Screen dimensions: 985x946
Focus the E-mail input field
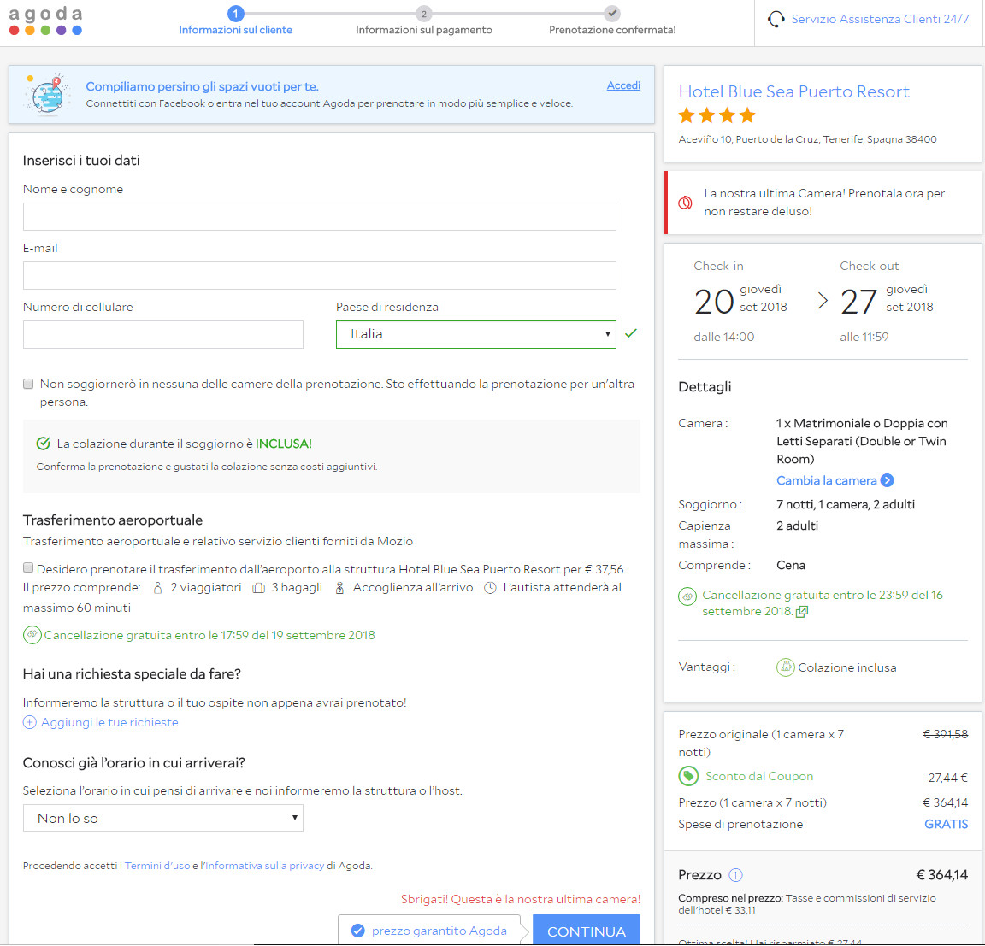pyautogui.click(x=320, y=275)
